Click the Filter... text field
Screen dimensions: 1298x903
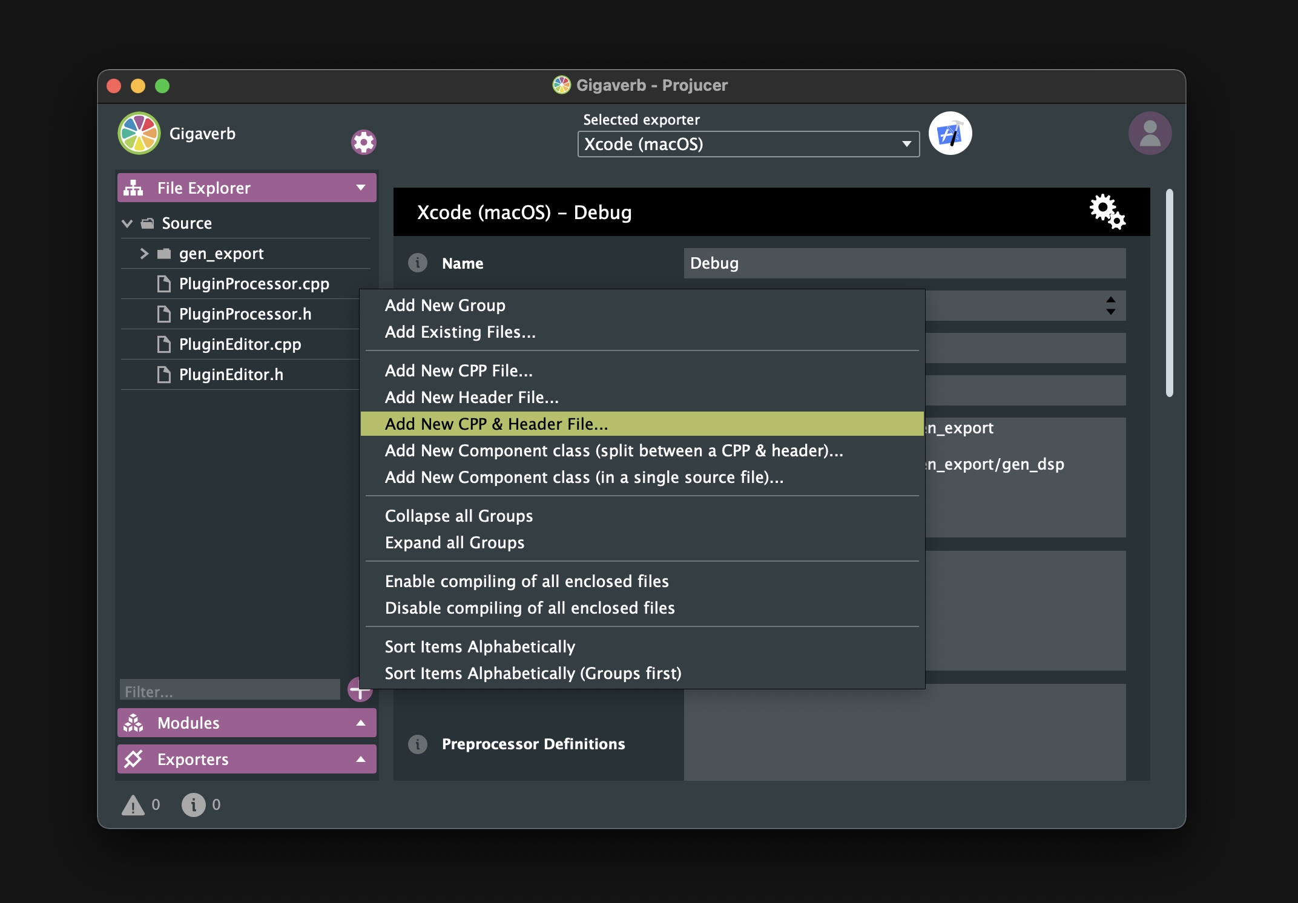coord(230,690)
